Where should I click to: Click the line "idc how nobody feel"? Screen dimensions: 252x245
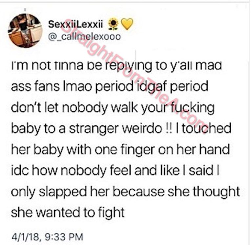[115, 171]
